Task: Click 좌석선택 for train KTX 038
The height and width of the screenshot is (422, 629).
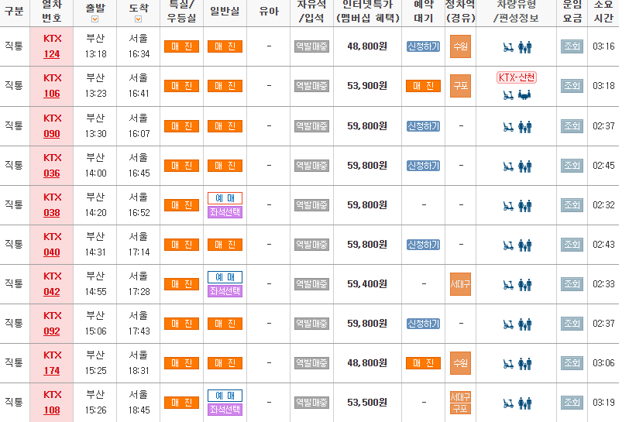Action: tap(225, 212)
